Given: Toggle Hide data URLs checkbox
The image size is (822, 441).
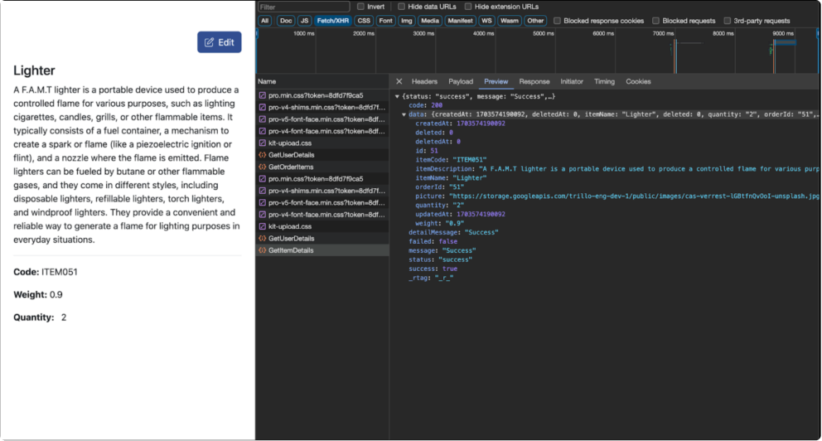Looking at the screenshot, I should pyautogui.click(x=401, y=7).
